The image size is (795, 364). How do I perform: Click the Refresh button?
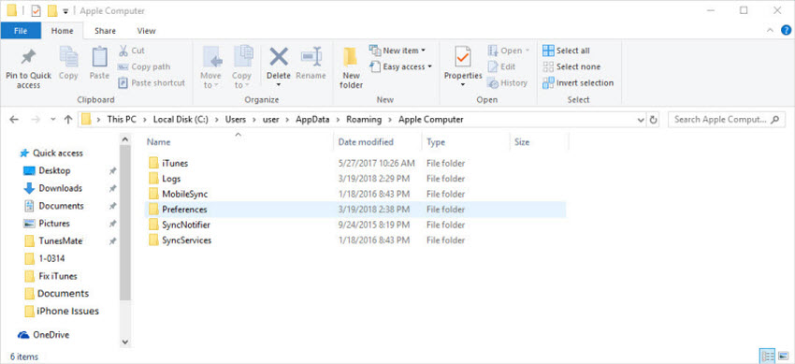tap(654, 120)
